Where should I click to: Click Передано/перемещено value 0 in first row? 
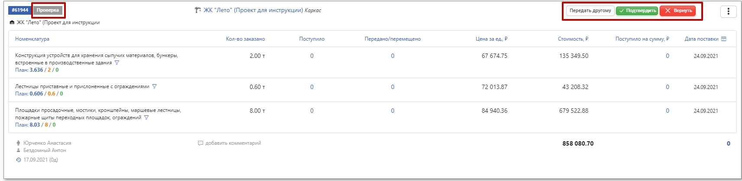392,56
